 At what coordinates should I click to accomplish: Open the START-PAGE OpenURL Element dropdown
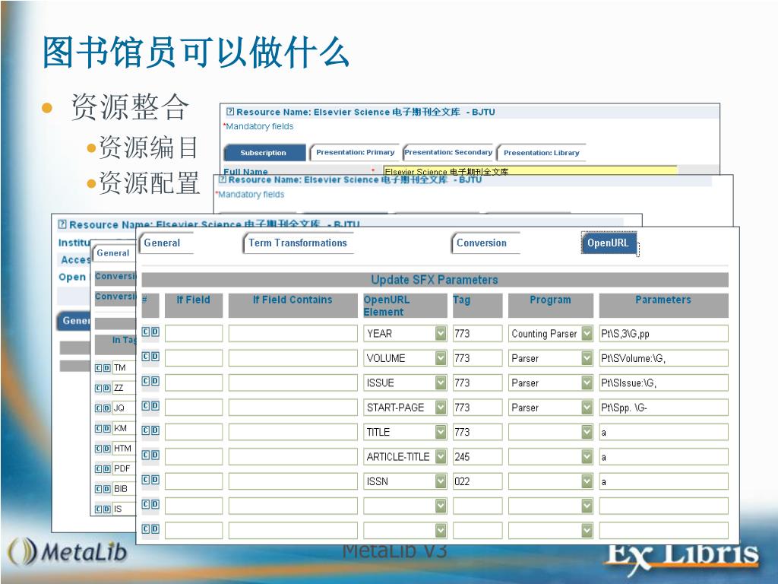[x=441, y=408]
